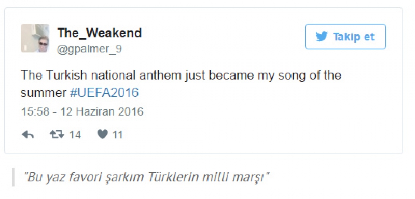Click the tweet text about Turkish anthem
Viewport: 415px width, 199px height.
[x=181, y=84]
